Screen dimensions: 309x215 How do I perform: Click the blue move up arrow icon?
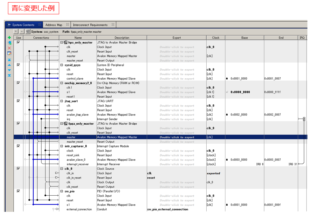pyautogui.click(x=9, y=65)
